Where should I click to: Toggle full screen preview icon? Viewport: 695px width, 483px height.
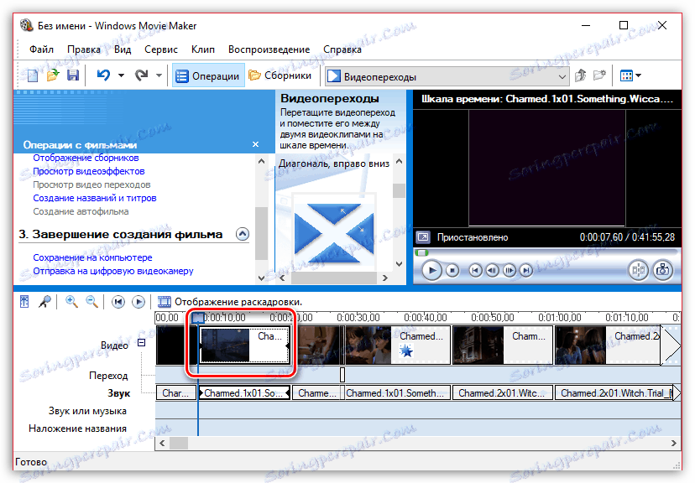422,237
